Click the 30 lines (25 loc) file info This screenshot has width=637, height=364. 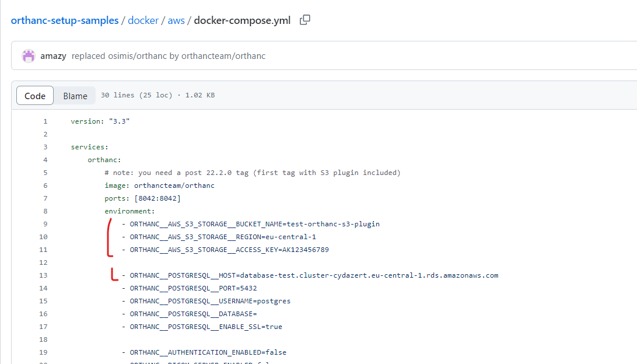(157, 95)
